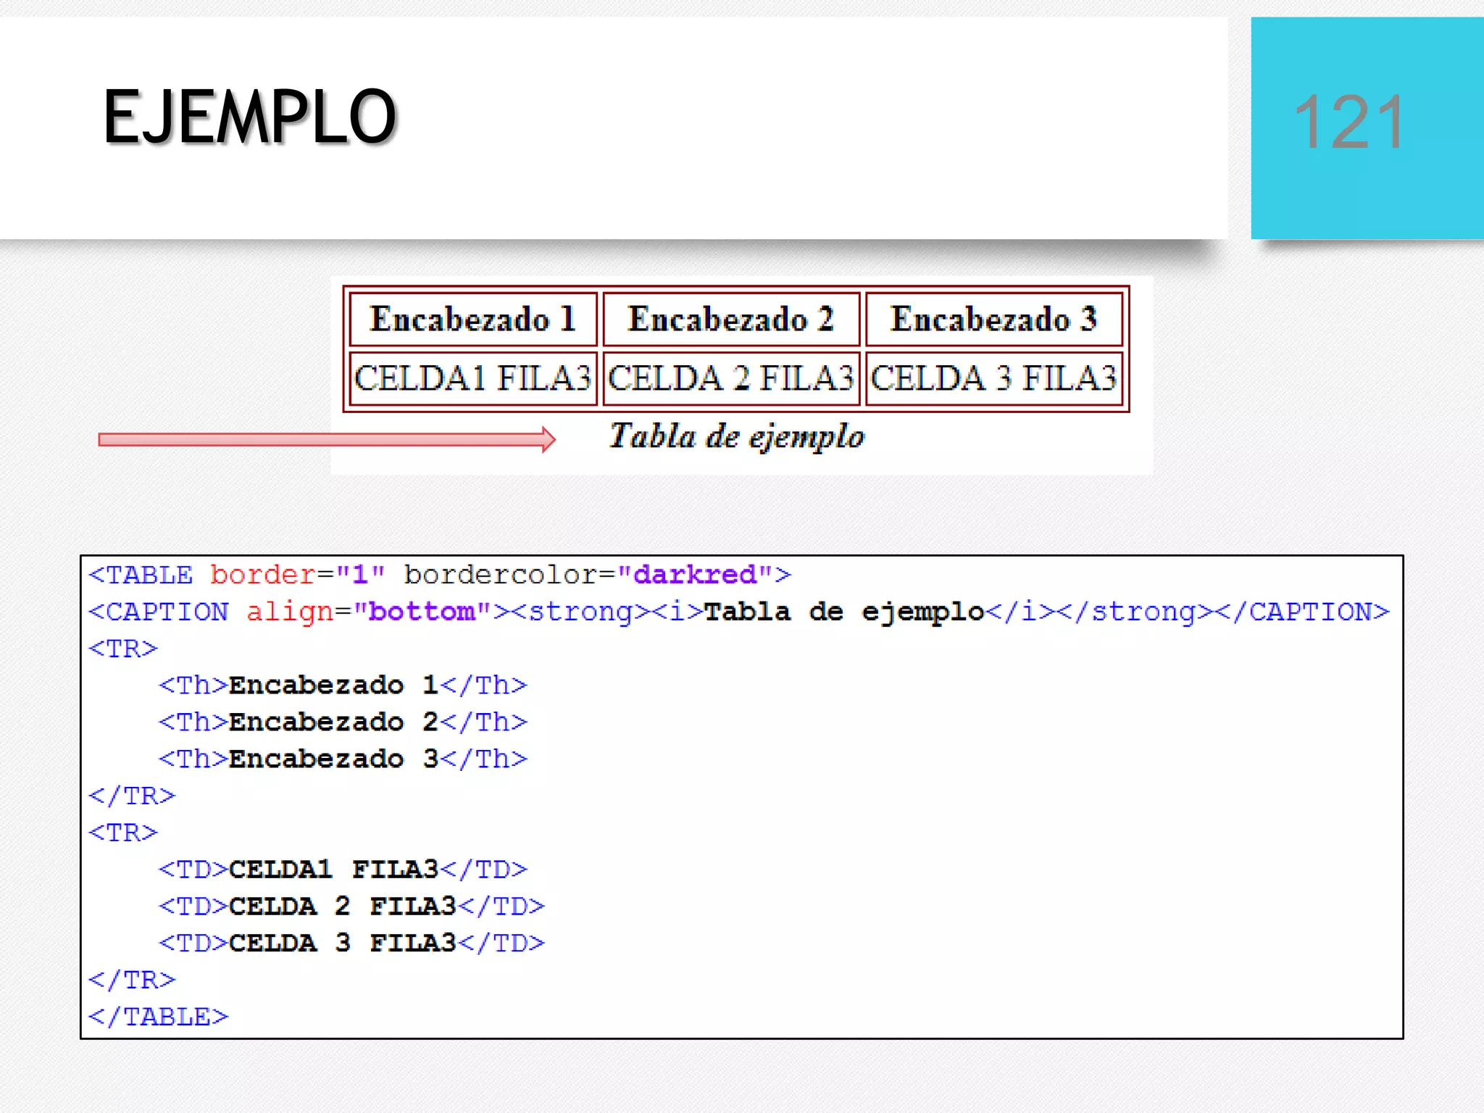This screenshot has width=1484, height=1113.
Task: Click the first closing </TR> tag
Action: pyautogui.click(x=132, y=796)
